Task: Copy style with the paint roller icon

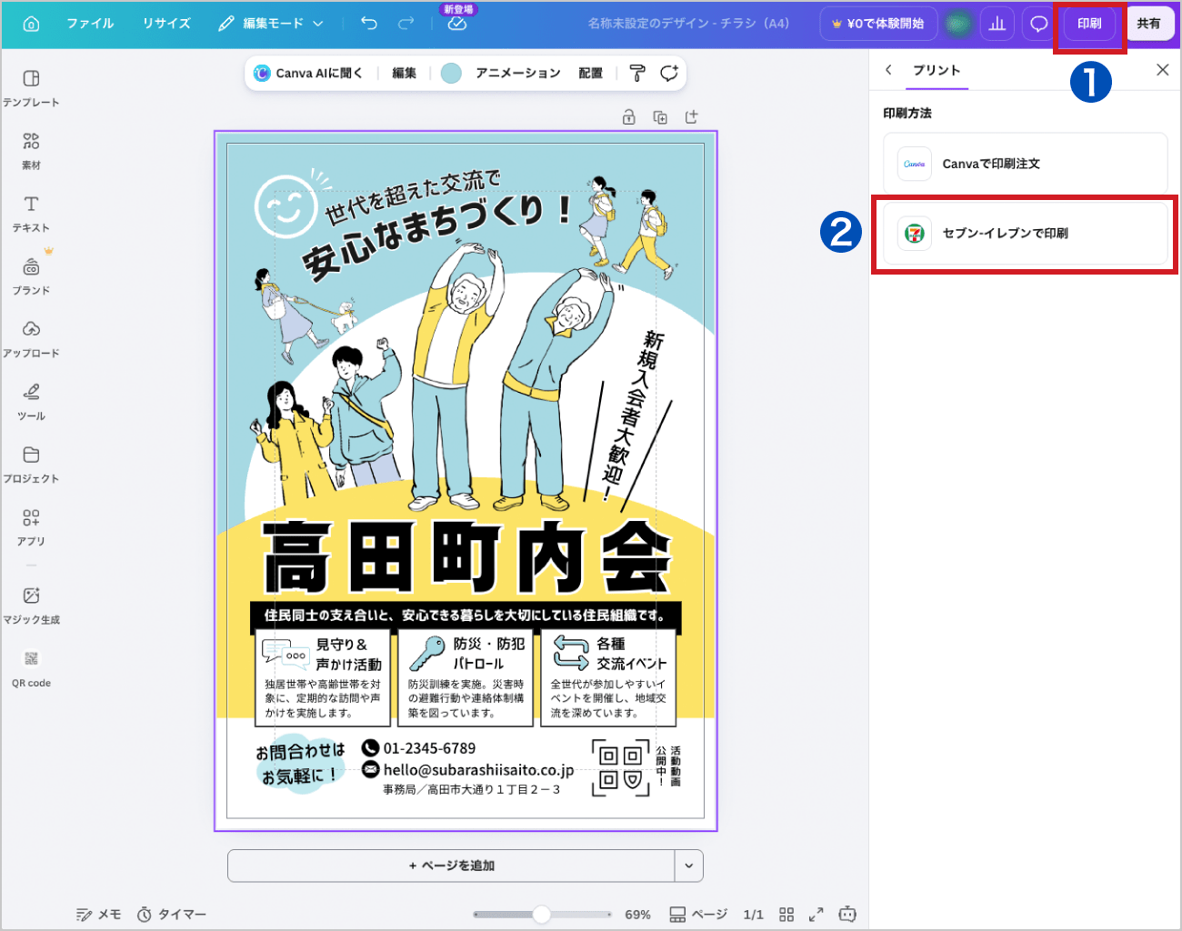Action: [637, 74]
